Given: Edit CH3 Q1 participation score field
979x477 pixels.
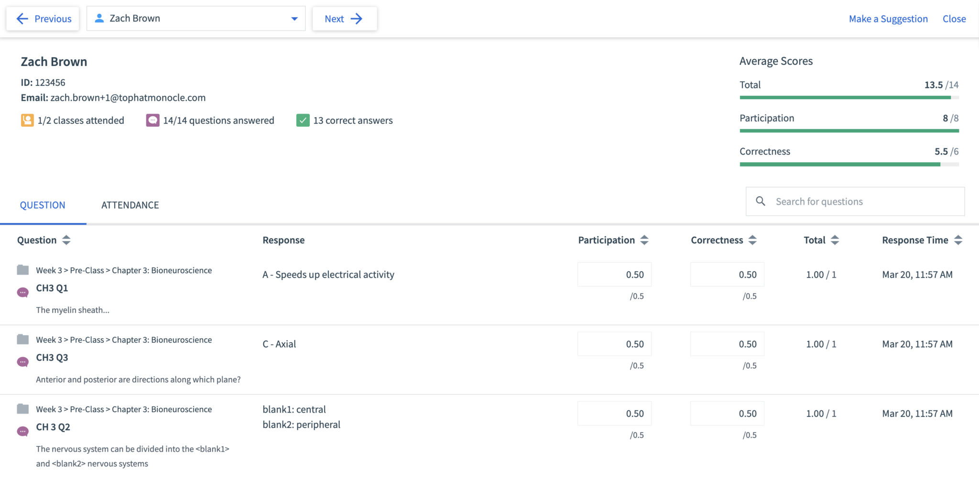Looking at the screenshot, I should coord(614,275).
